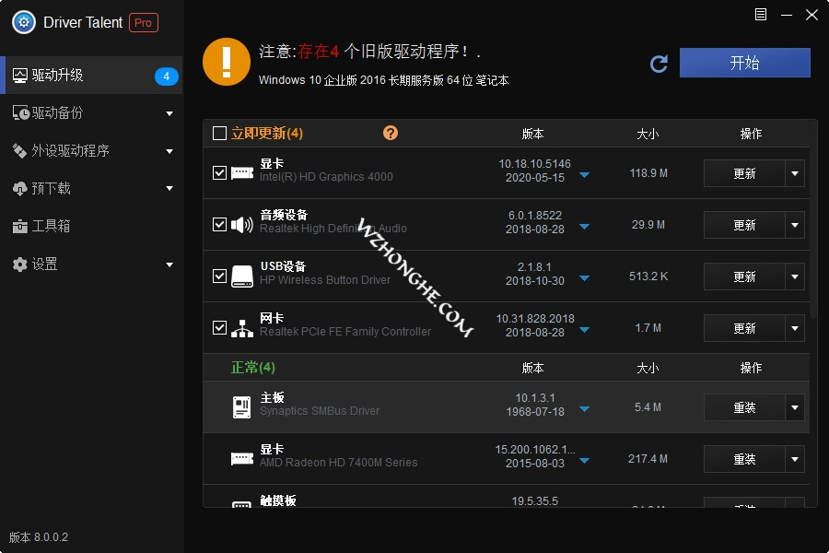This screenshot has height=553, width=829.
Task: Uncheck the USB设备 HP Wireless Button checkbox
Action: (x=220, y=276)
